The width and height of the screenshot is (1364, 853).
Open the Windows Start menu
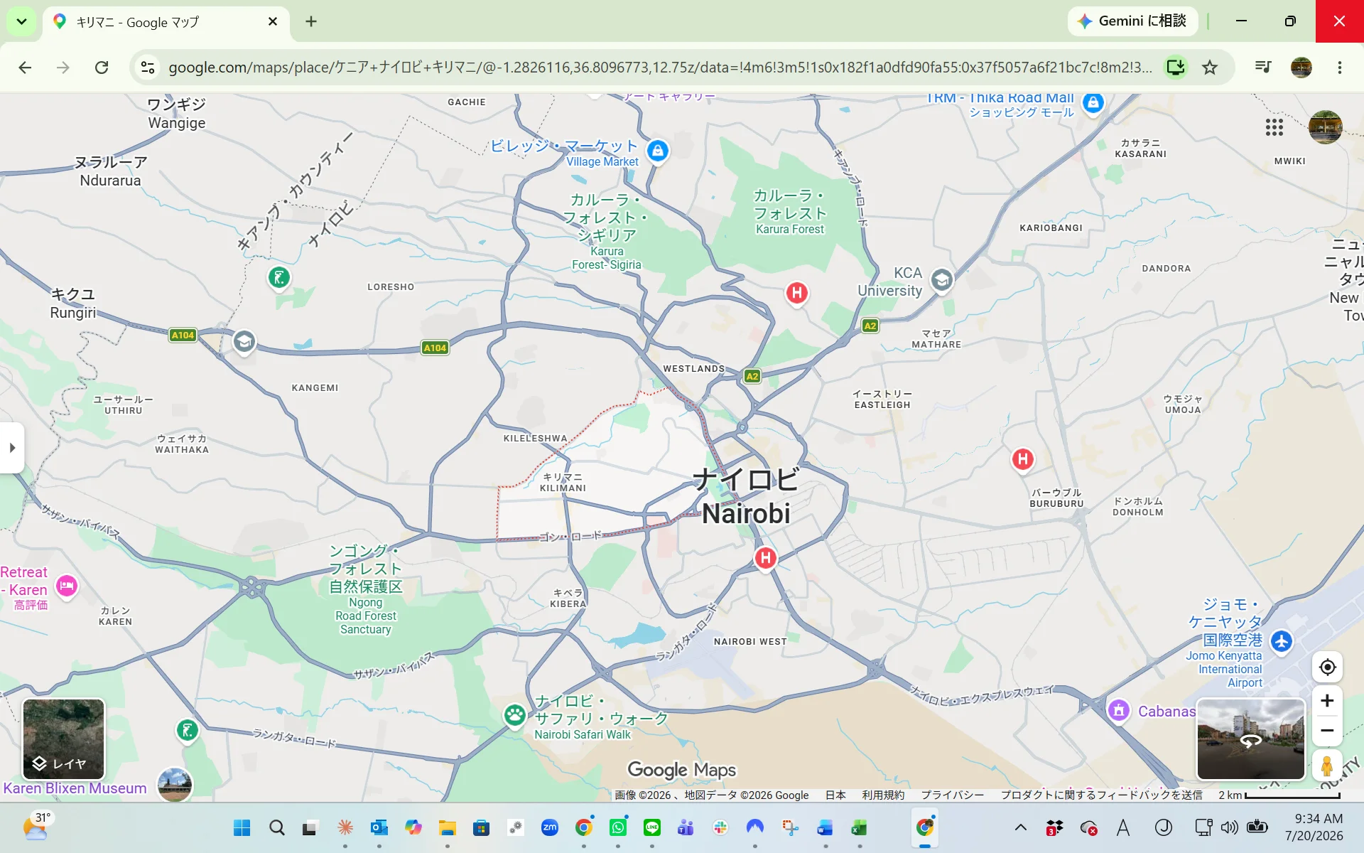click(242, 827)
